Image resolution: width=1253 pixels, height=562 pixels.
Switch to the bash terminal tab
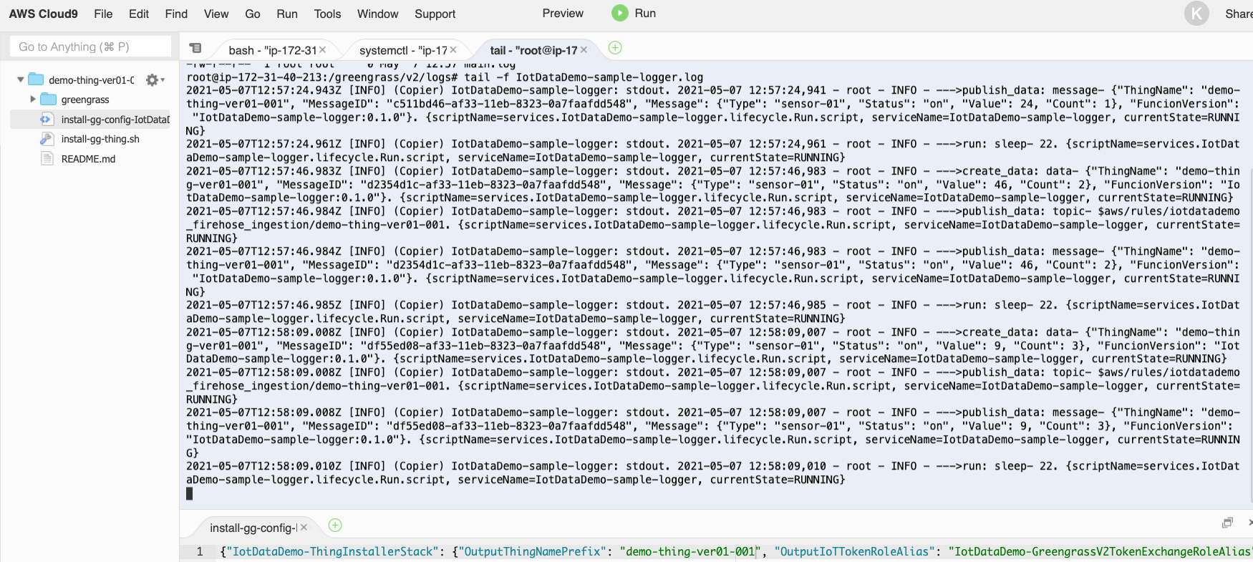pos(272,50)
